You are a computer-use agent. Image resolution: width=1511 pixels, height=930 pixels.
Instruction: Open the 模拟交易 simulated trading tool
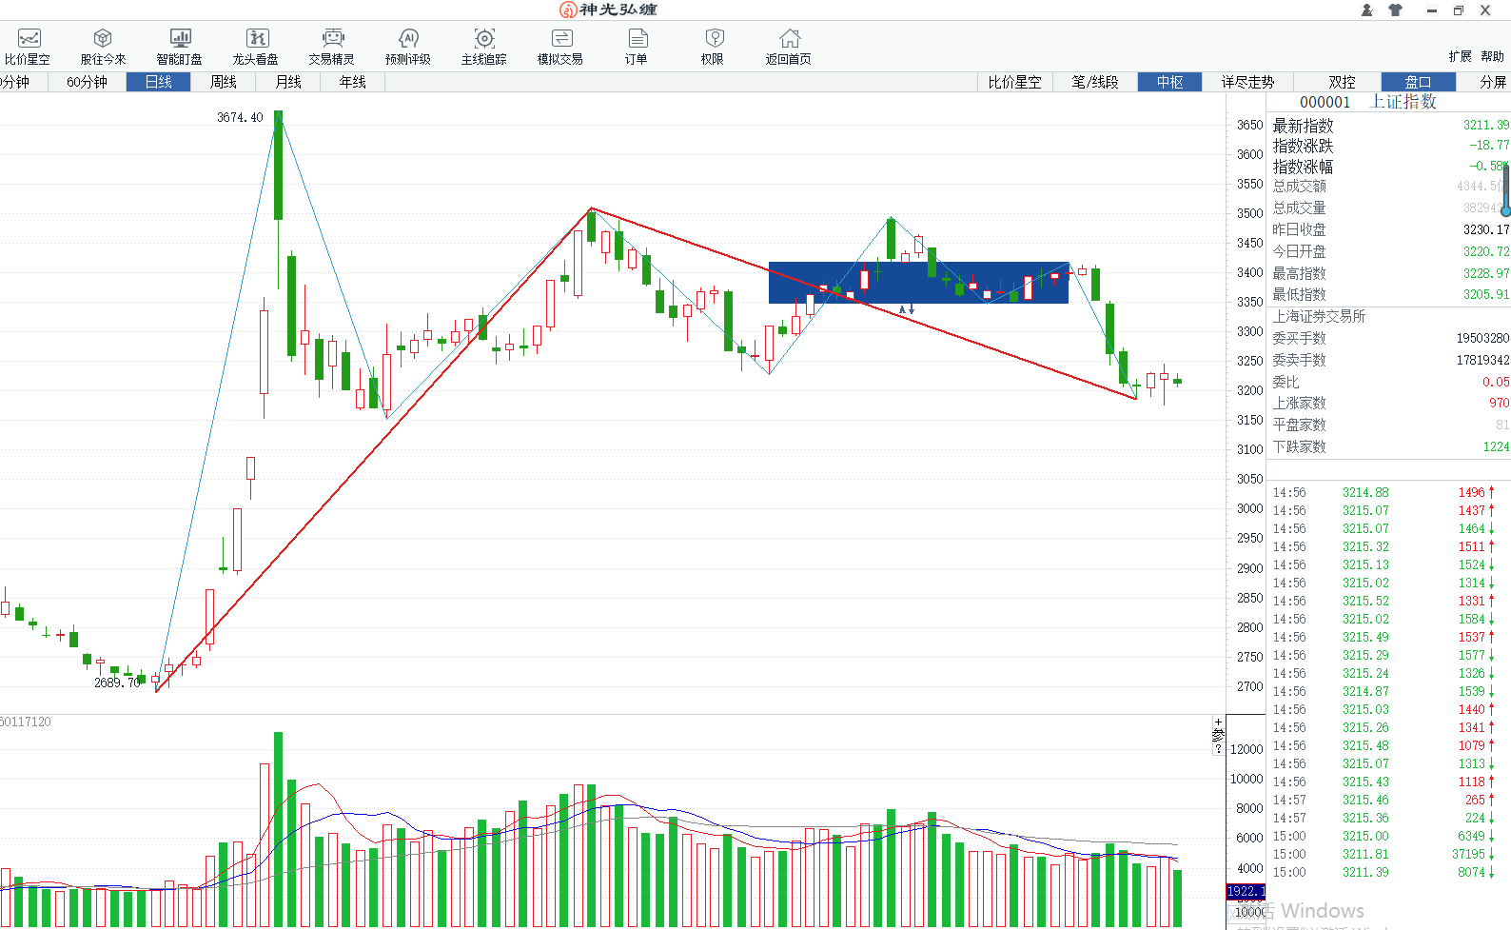coord(560,46)
